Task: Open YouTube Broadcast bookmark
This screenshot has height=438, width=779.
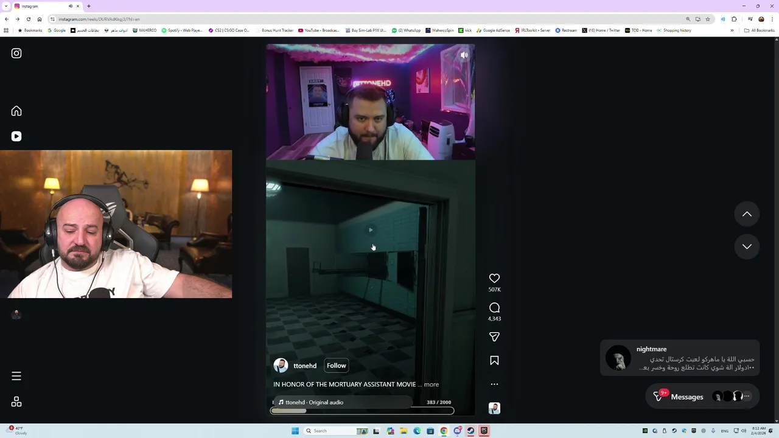Action: coord(319,30)
